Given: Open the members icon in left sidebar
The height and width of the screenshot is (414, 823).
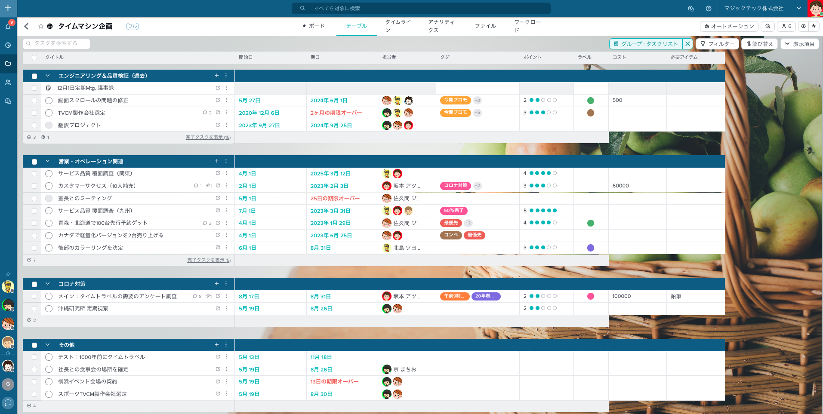Looking at the screenshot, I should pyautogui.click(x=8, y=82).
